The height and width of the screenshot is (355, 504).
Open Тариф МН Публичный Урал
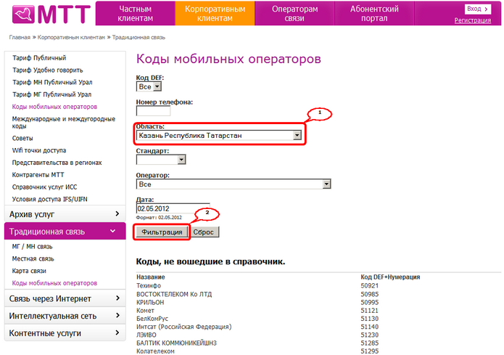52,82
